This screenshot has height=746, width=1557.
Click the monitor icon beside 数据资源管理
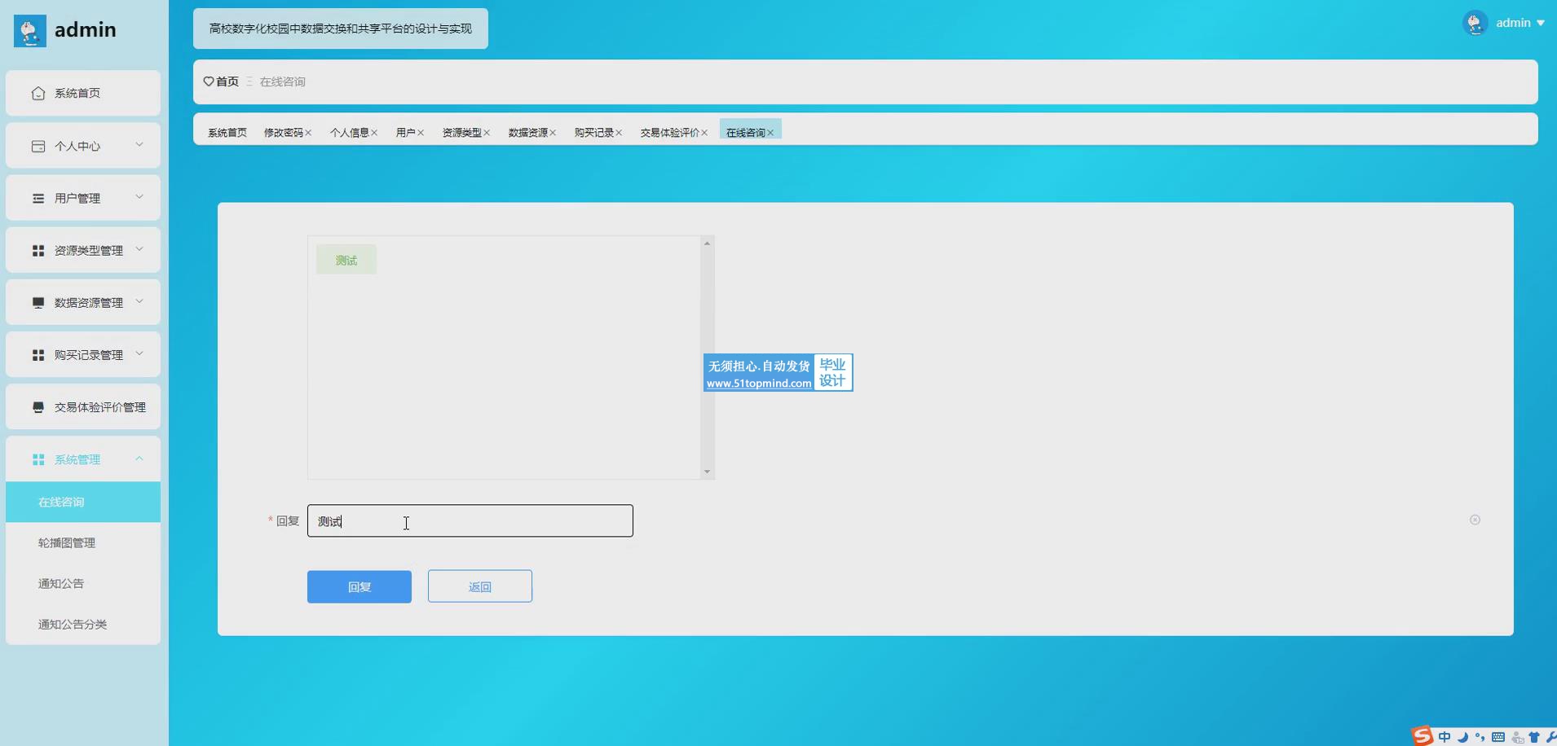tap(38, 303)
